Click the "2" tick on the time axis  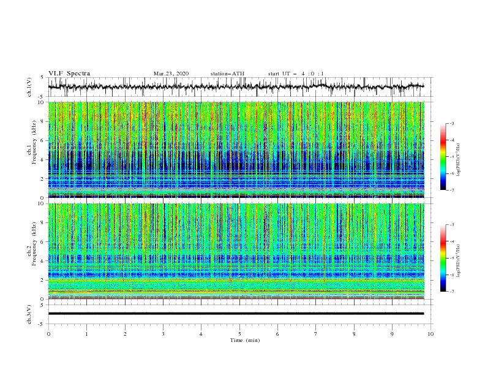(125, 334)
